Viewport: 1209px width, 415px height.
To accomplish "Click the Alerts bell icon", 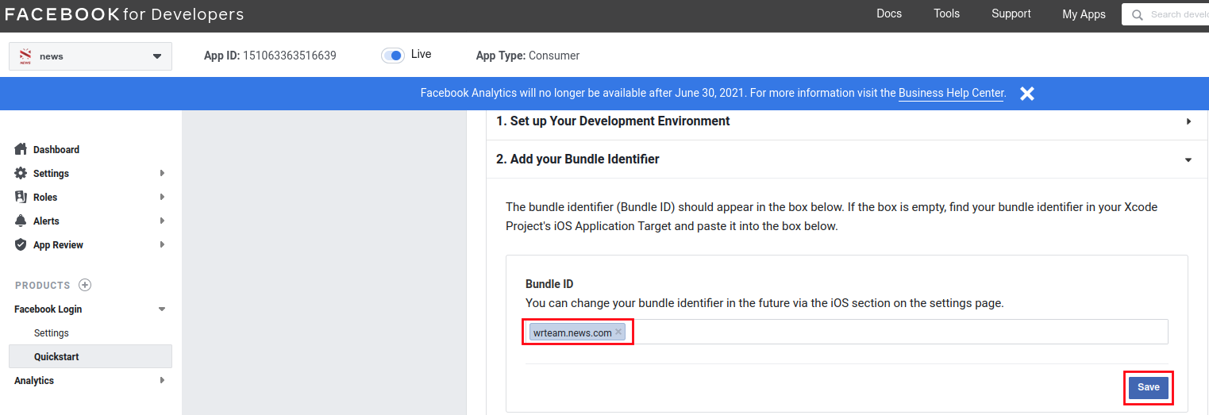I will tap(21, 221).
